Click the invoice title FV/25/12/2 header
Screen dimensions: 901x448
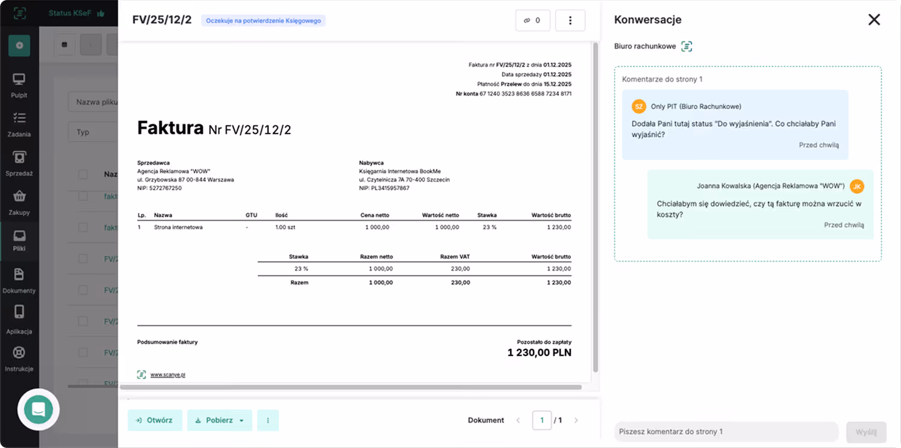[x=162, y=20]
